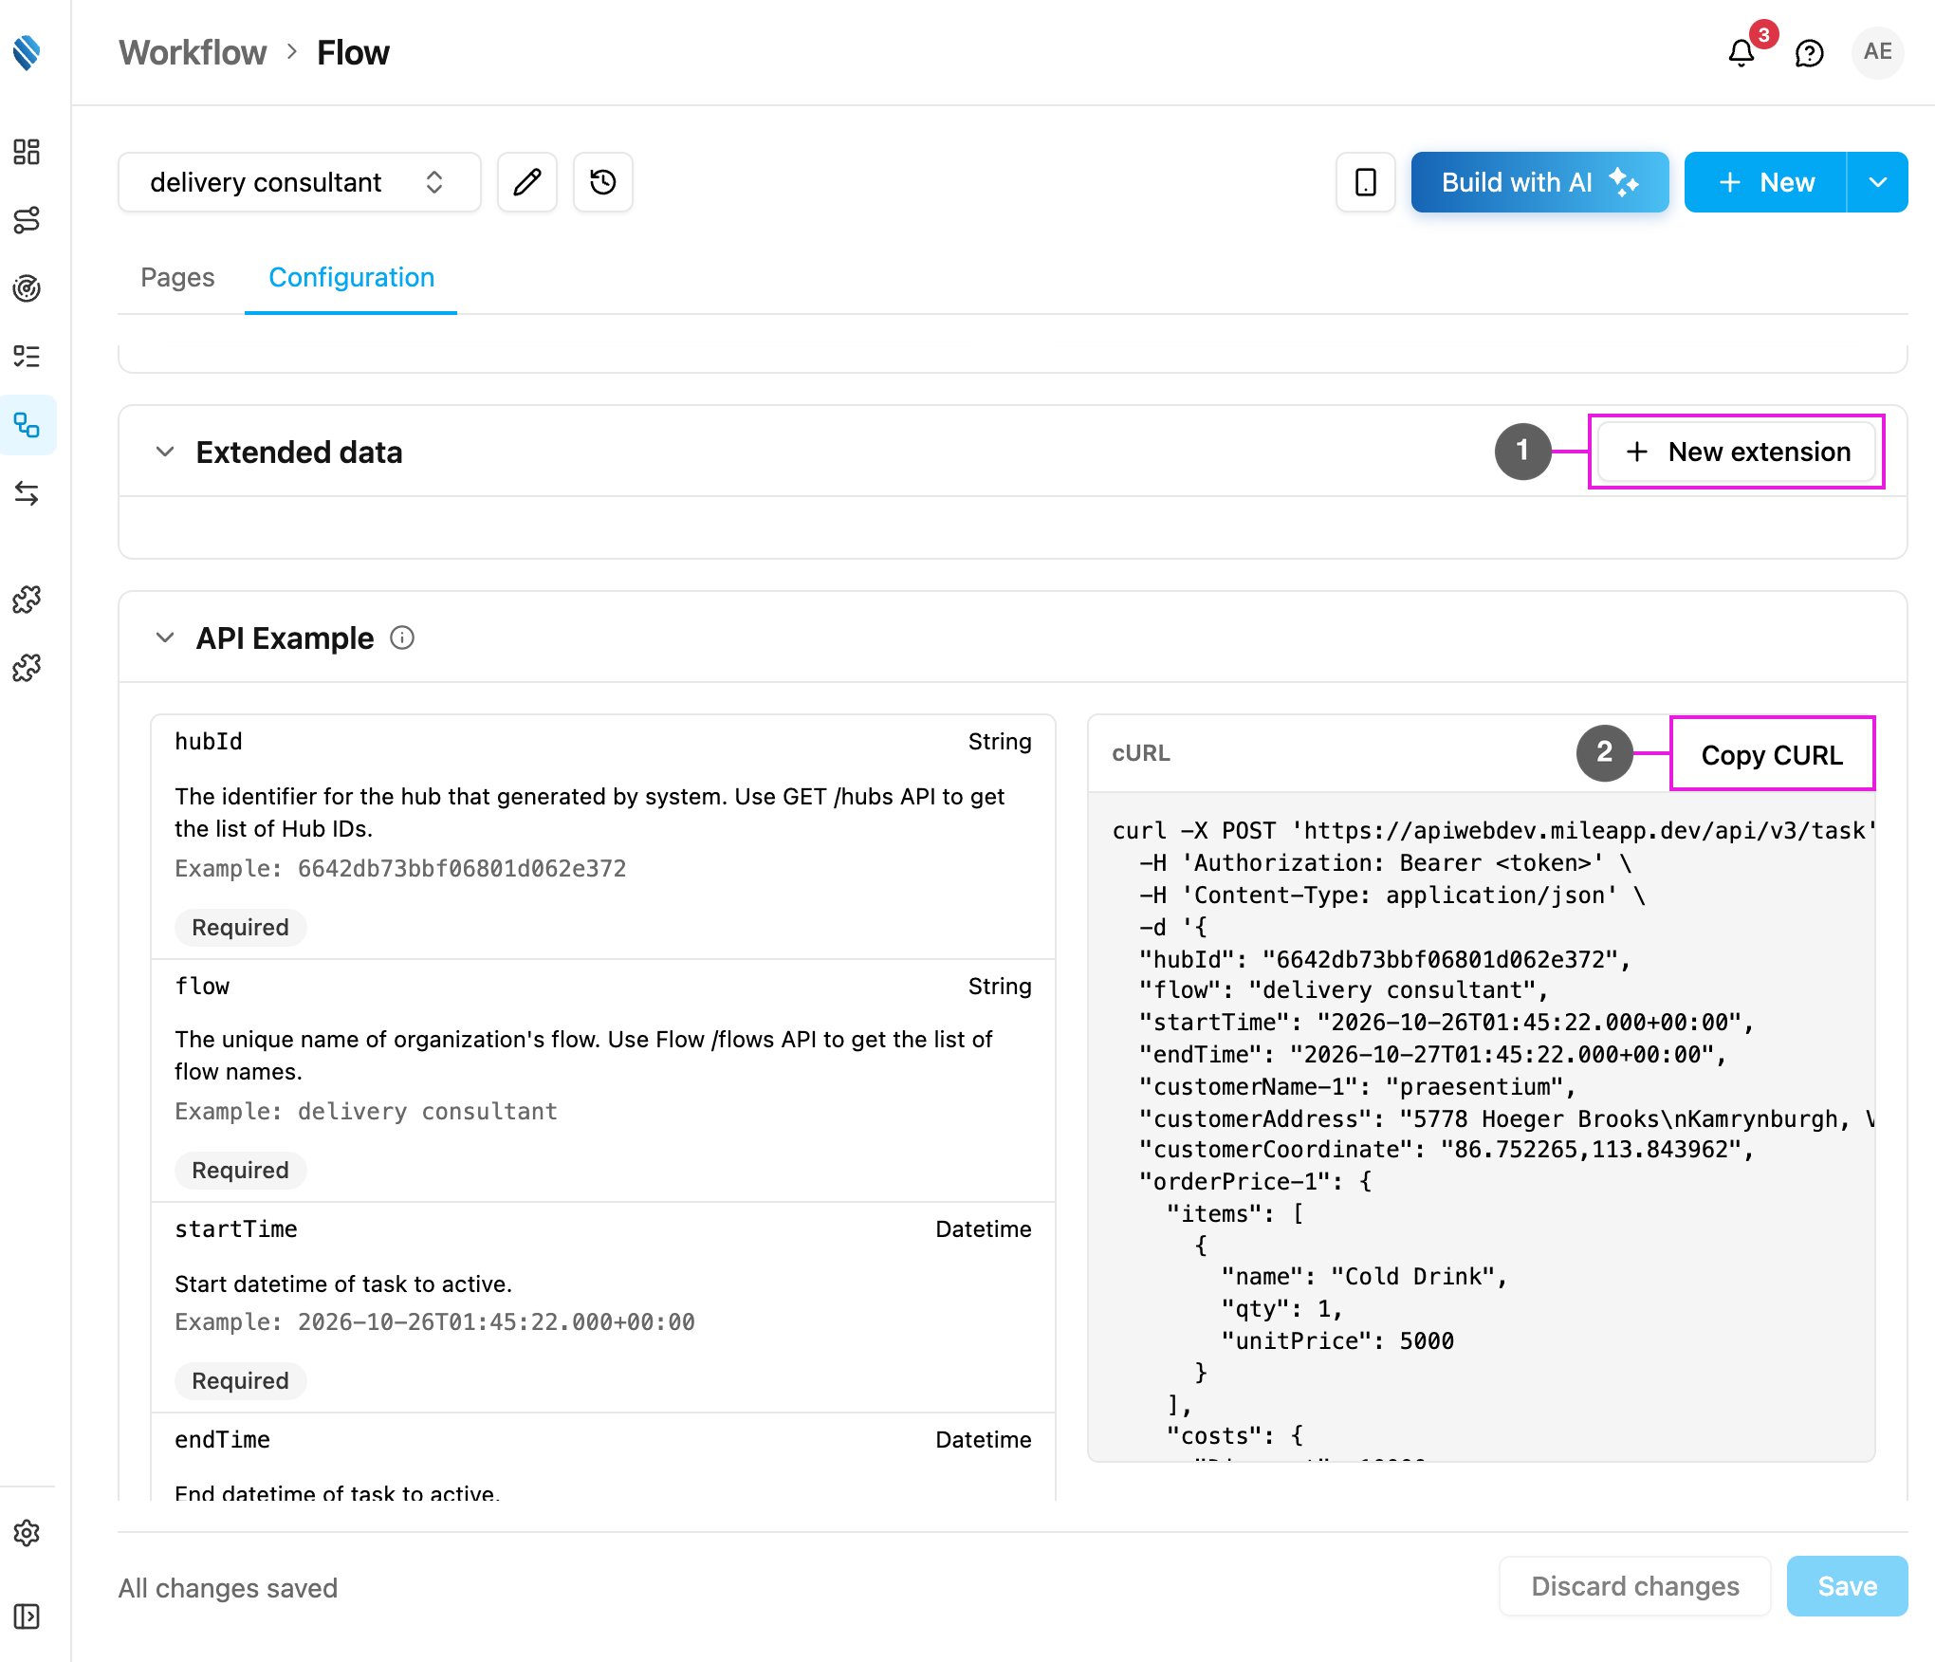The width and height of the screenshot is (1935, 1662).
Task: Collapse the API Example section
Action: [165, 637]
